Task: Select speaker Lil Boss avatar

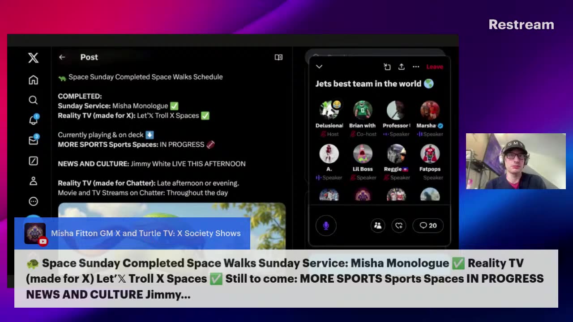Action: tap(363, 153)
